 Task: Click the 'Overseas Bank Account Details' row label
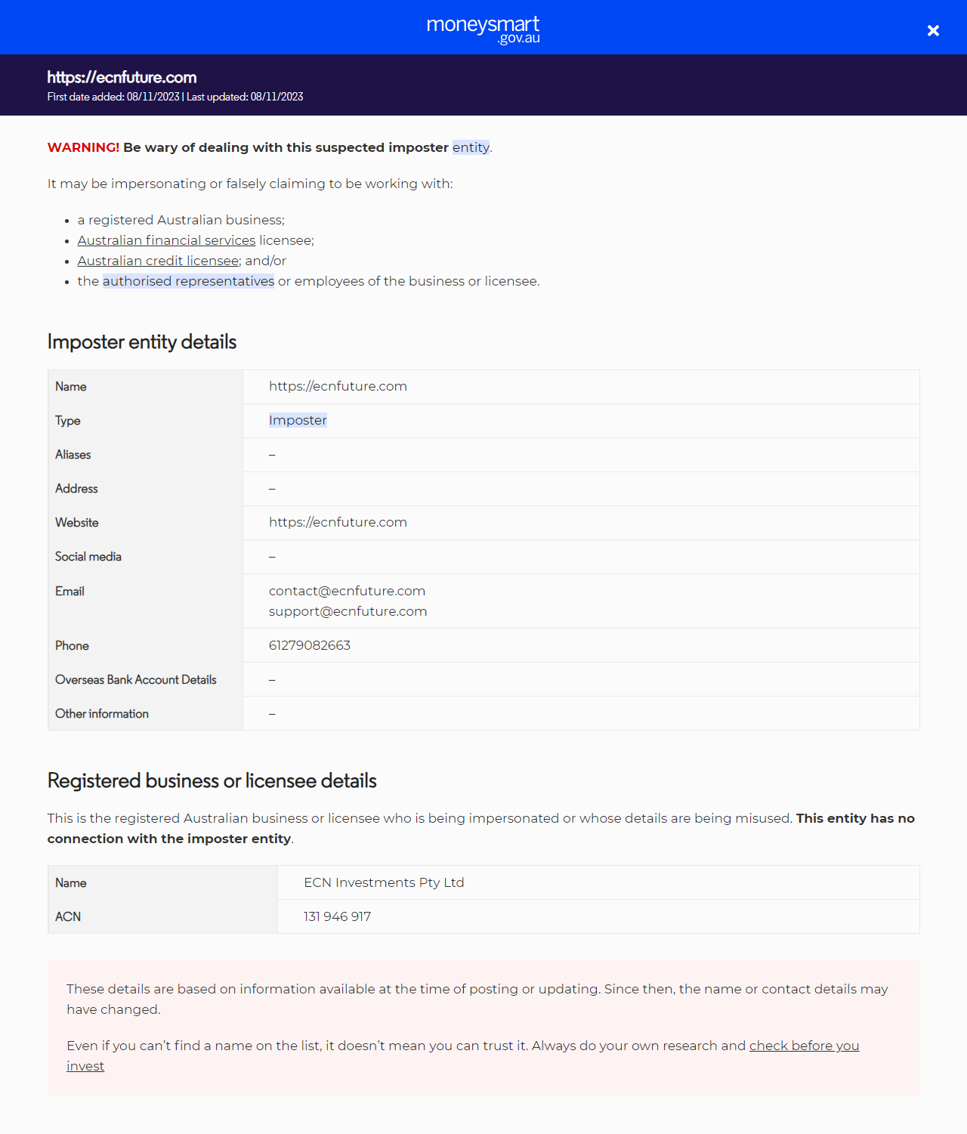(x=136, y=679)
